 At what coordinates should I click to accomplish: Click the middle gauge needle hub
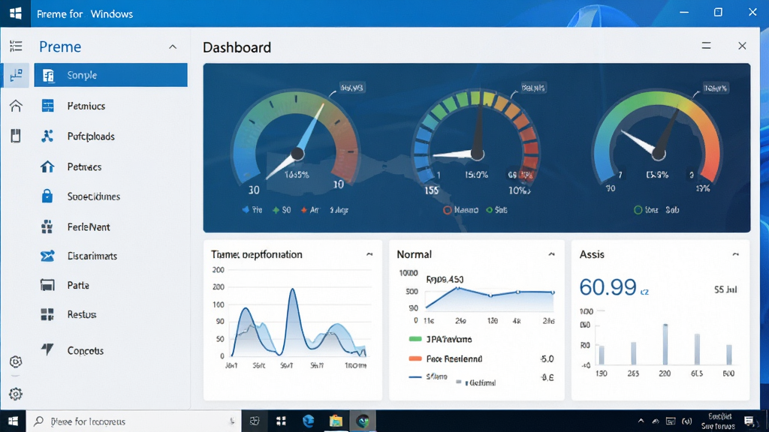[x=477, y=154]
